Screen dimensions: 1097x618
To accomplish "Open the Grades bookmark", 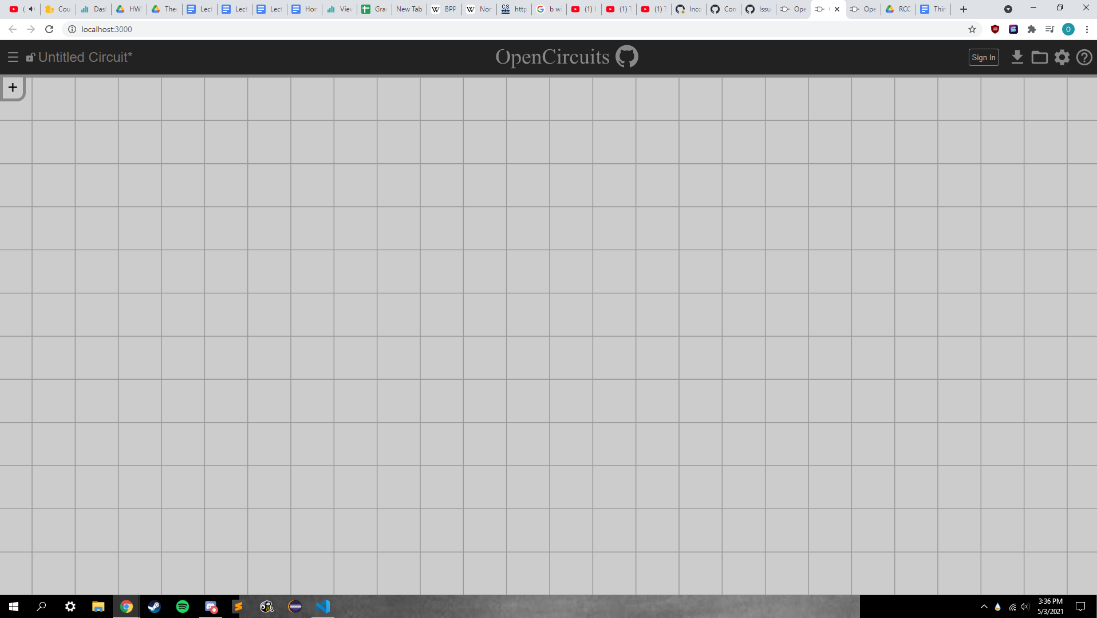I will 373,9.
